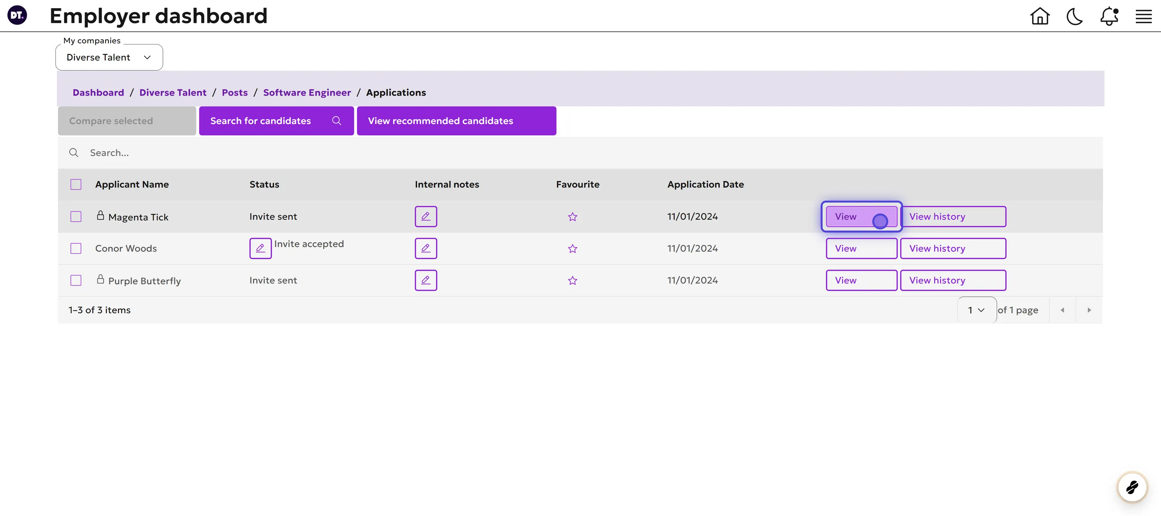
Task: Open My companies Diverse Talent dropdown
Action: (x=109, y=57)
